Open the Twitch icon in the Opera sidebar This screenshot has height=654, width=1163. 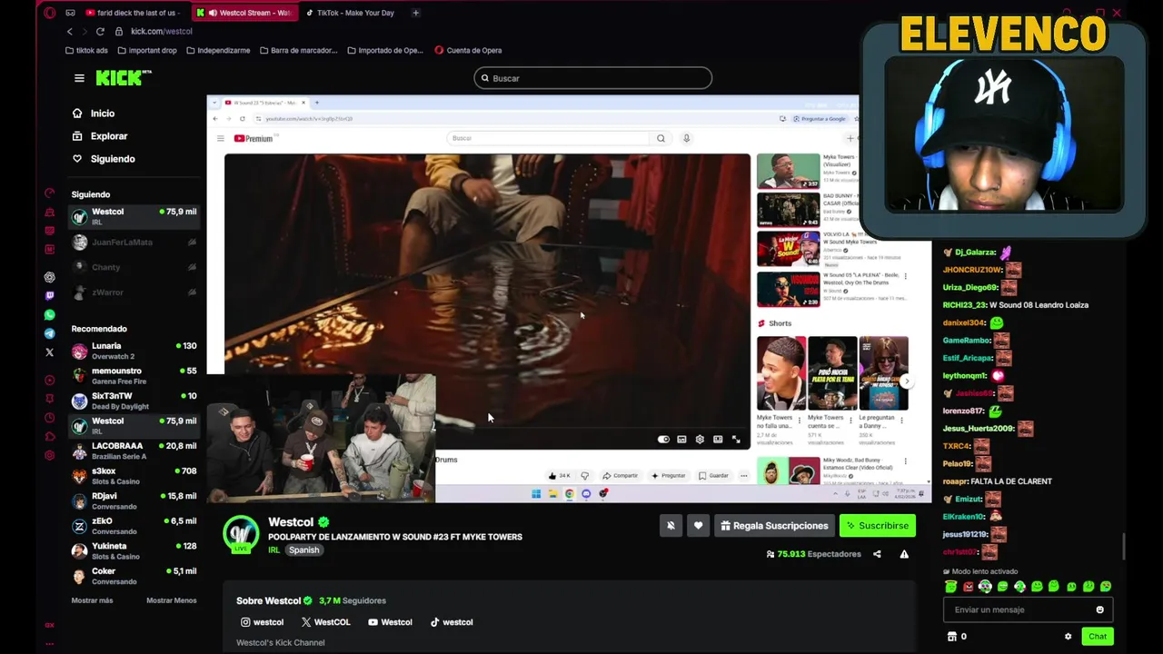(x=50, y=296)
